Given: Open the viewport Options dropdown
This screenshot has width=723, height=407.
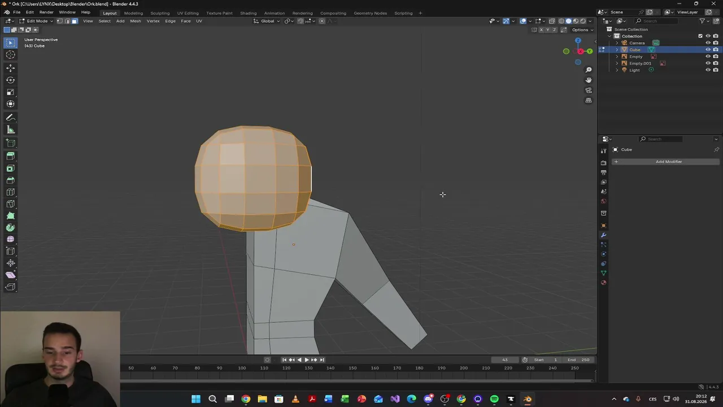Looking at the screenshot, I should coord(582,30).
